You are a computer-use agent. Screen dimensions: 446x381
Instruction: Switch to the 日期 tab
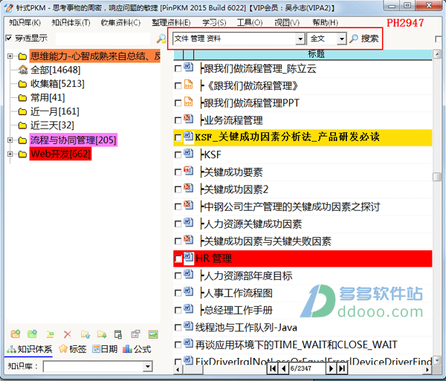coord(105,349)
